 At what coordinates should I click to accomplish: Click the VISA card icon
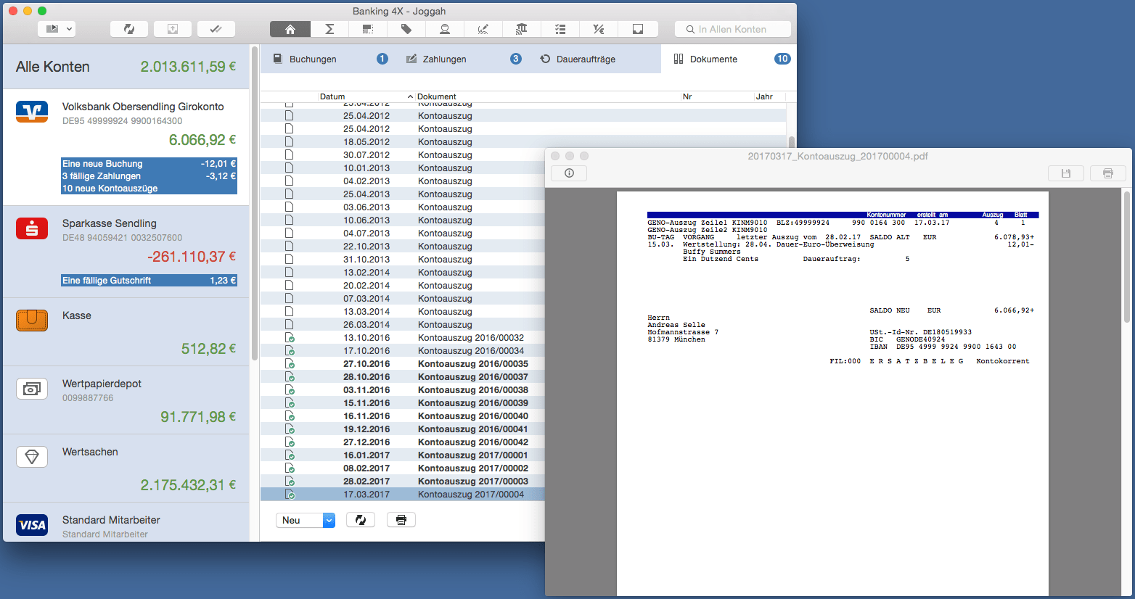32,525
